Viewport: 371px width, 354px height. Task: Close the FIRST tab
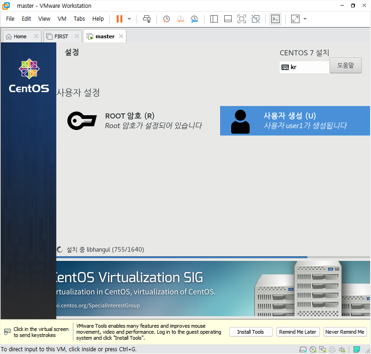click(77, 36)
